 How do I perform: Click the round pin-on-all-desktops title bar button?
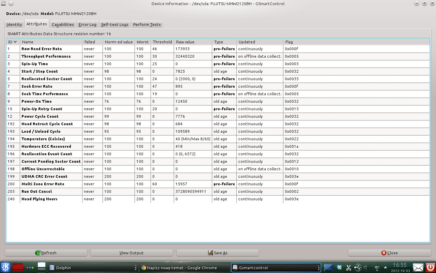pos(11,3)
